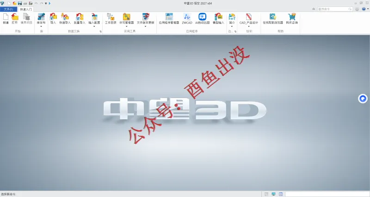Open the help menu dropdown arrow
The width and height of the screenshot is (370, 197).
click(x=368, y=9)
